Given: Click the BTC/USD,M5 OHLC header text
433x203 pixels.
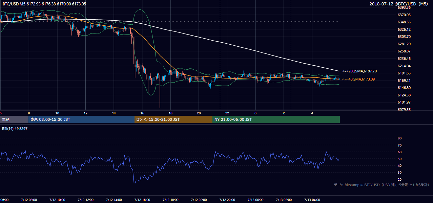Looking at the screenshot, I should coord(44,4).
